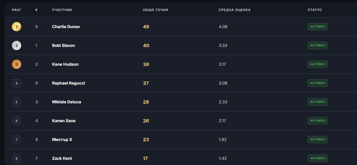This screenshot has height=165, width=357.
Task: Sort by the СРЕДНА ОЦЕНКА column header
Action: [235, 10]
